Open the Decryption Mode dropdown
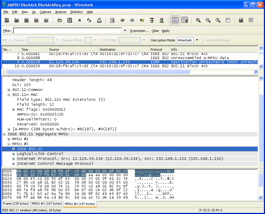This screenshot has height=214, width=265. click(x=197, y=40)
